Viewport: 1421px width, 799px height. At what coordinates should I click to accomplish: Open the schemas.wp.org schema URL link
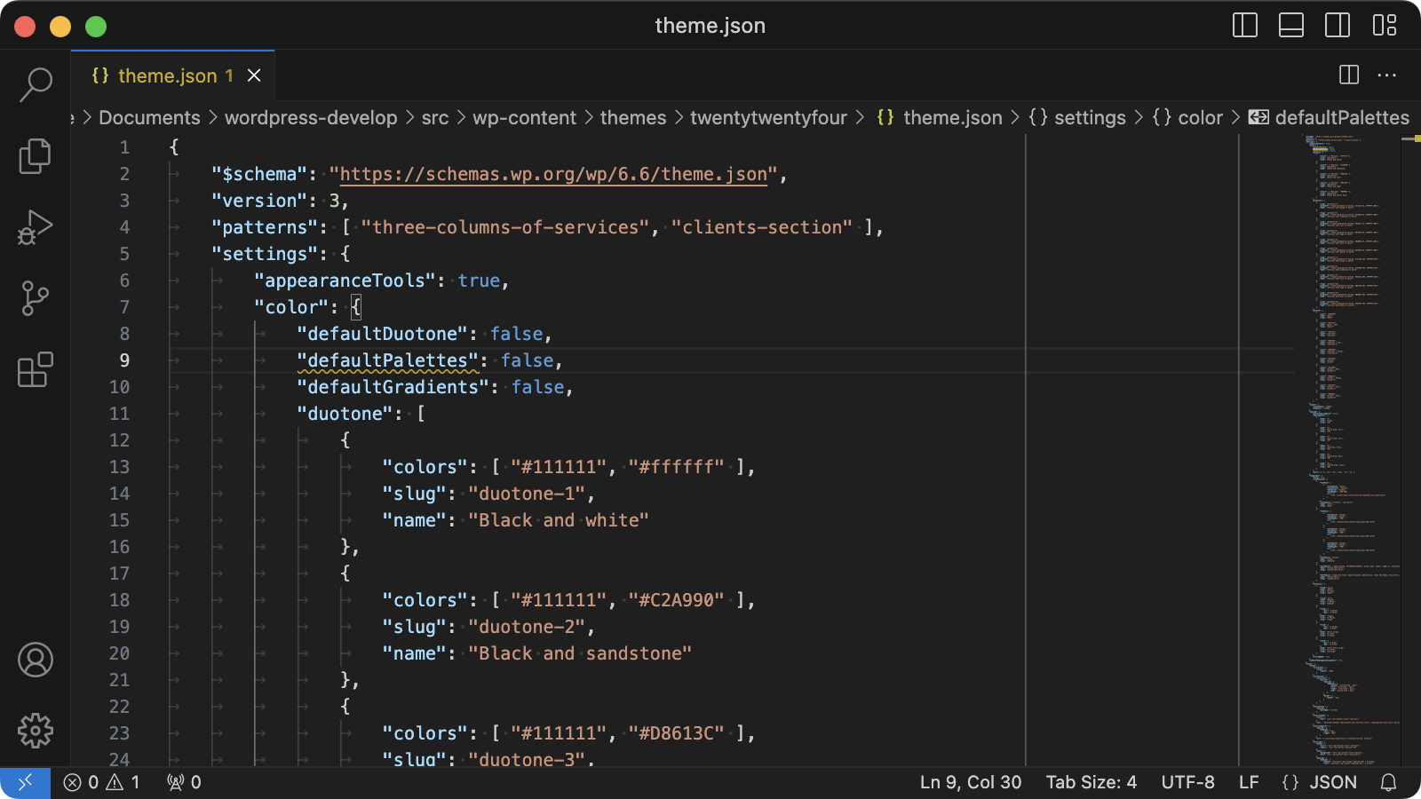(553, 174)
